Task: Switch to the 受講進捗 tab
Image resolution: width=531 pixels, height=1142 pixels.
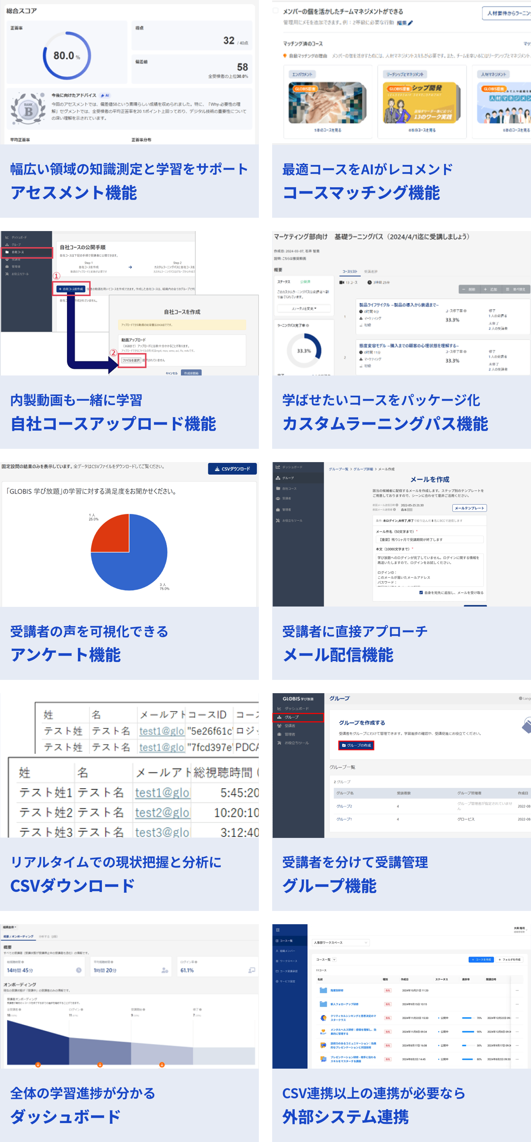Action: click(371, 271)
